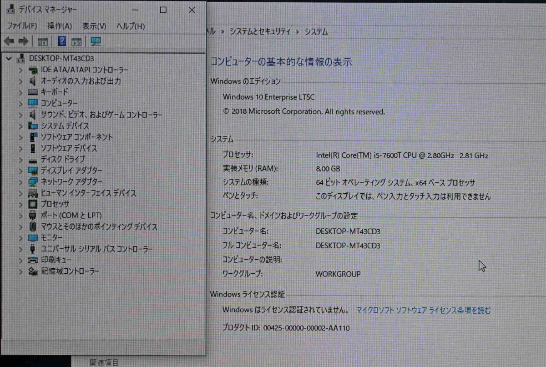Open the 操作(A) menu
The height and width of the screenshot is (367, 546).
point(60,26)
